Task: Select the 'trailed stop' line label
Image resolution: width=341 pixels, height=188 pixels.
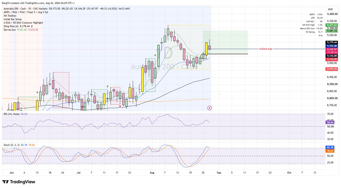Action: [266, 49]
